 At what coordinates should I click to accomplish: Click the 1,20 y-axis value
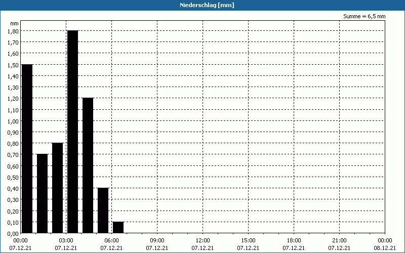pos(13,99)
